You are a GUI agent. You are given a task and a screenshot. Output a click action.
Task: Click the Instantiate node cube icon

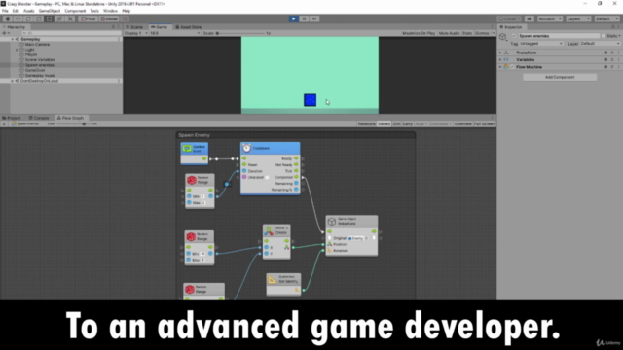pos(332,222)
